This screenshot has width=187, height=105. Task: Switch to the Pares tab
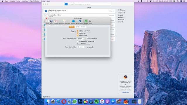77,27
